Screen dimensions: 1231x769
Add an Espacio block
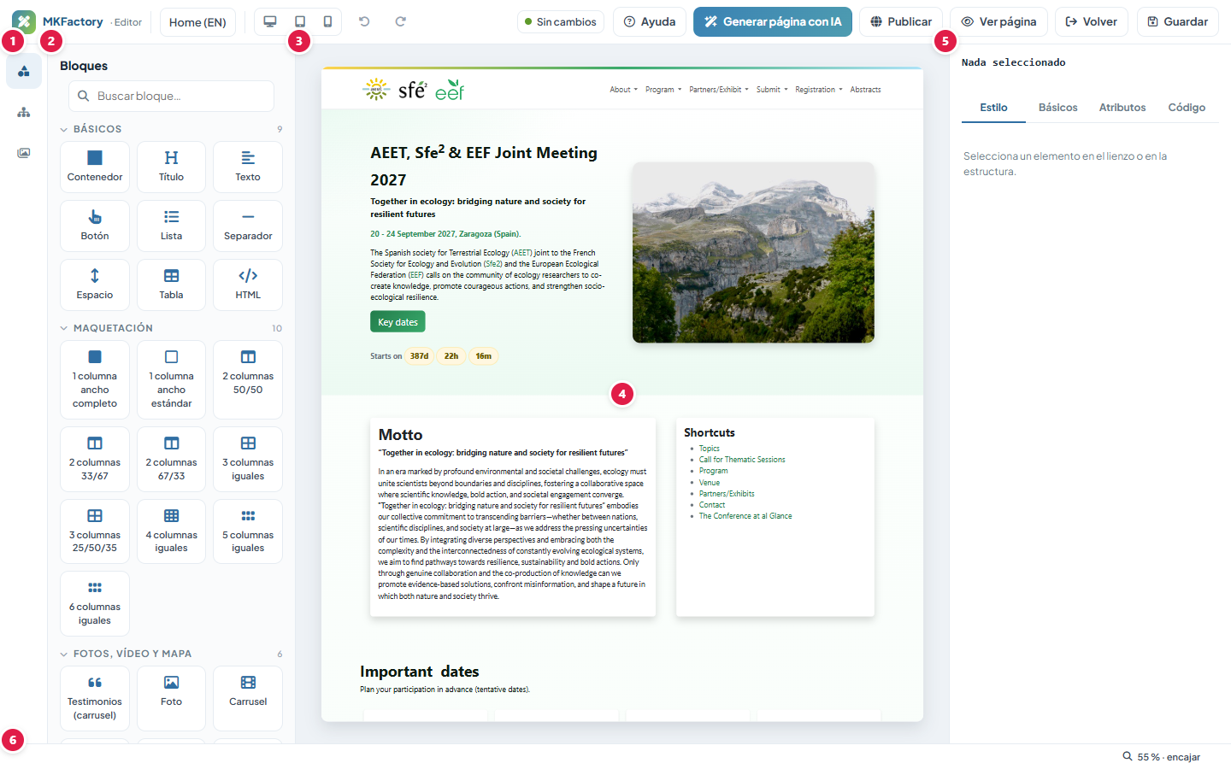point(95,285)
